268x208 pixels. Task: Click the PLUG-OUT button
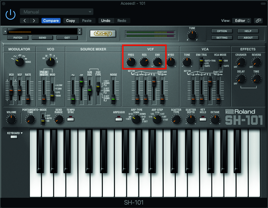[x=103, y=34]
